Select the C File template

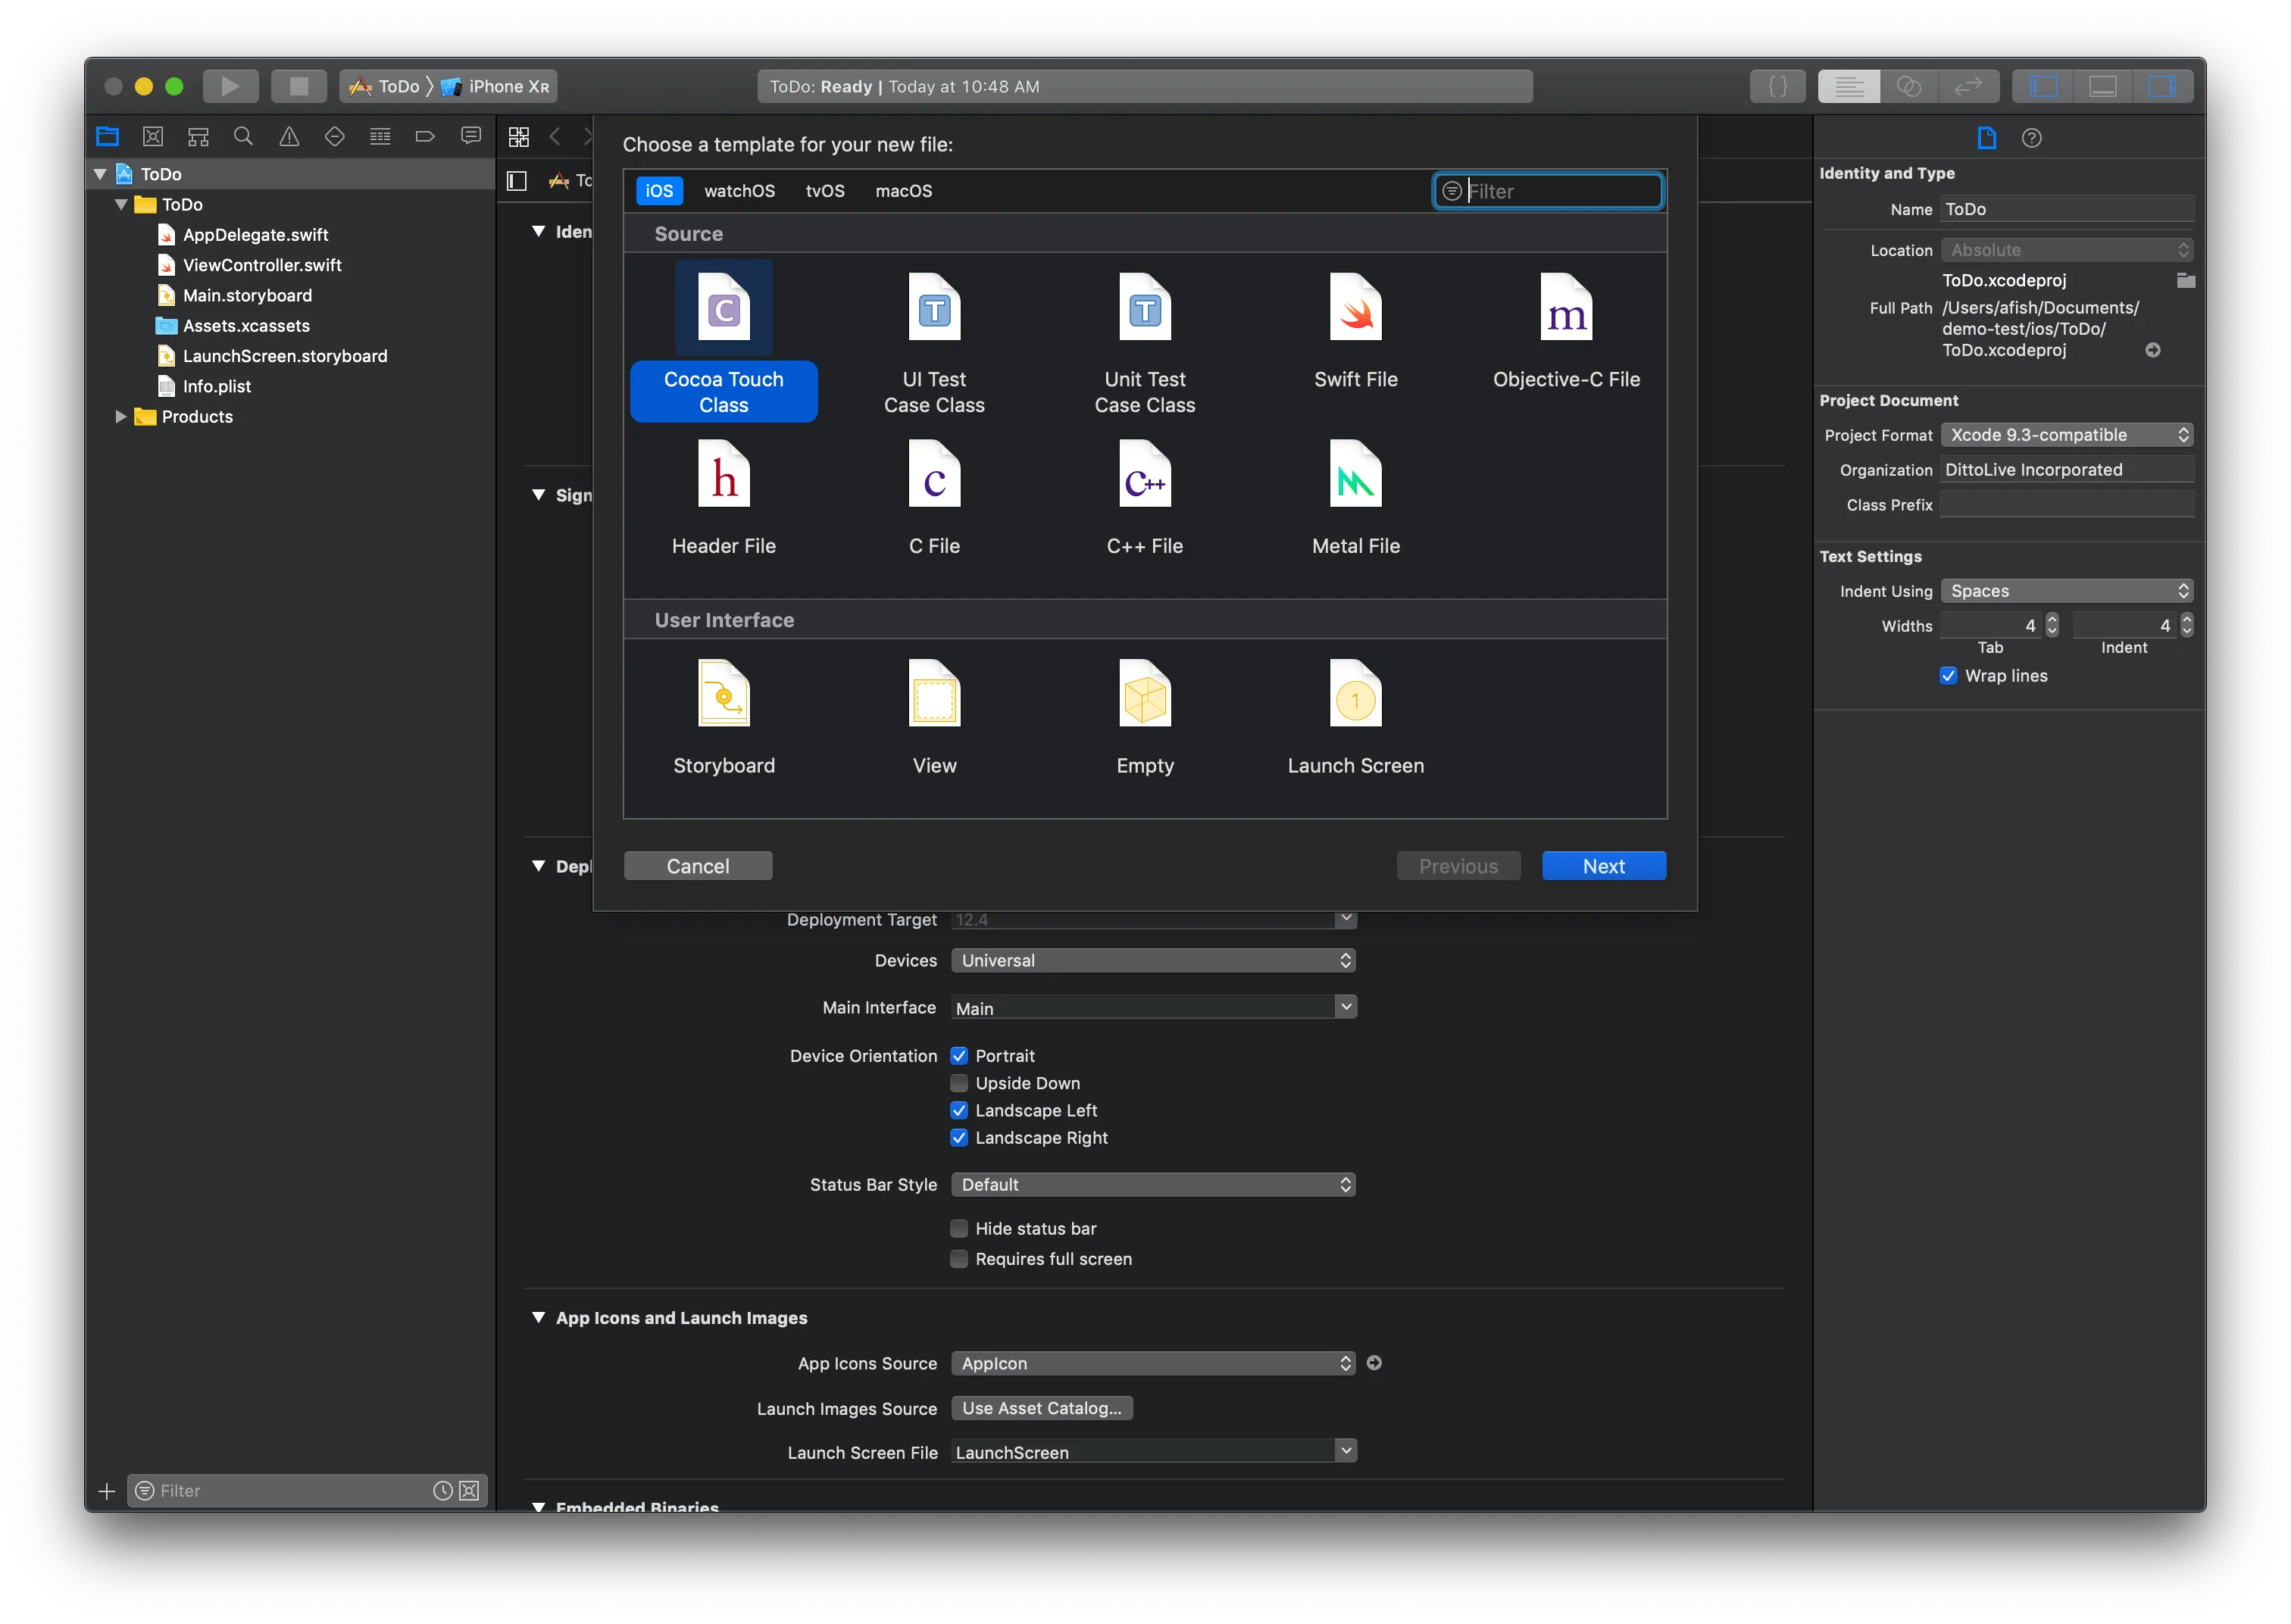point(934,498)
